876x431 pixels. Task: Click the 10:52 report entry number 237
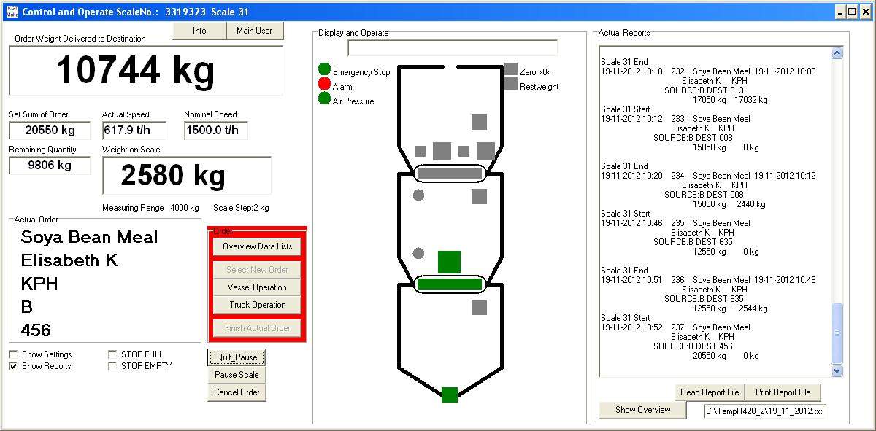pyautogui.click(x=677, y=327)
